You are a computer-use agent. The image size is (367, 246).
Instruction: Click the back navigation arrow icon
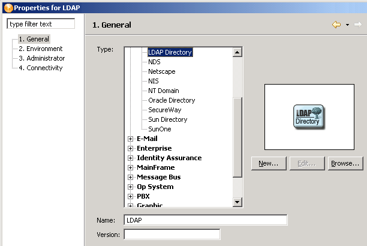[336, 25]
